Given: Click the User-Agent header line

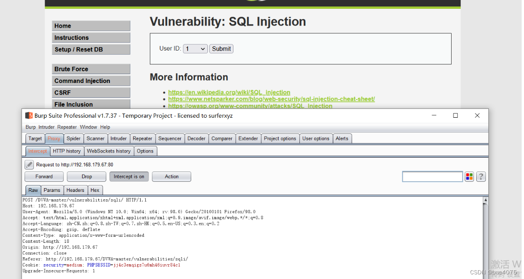Looking at the screenshot, I should click(139, 212).
